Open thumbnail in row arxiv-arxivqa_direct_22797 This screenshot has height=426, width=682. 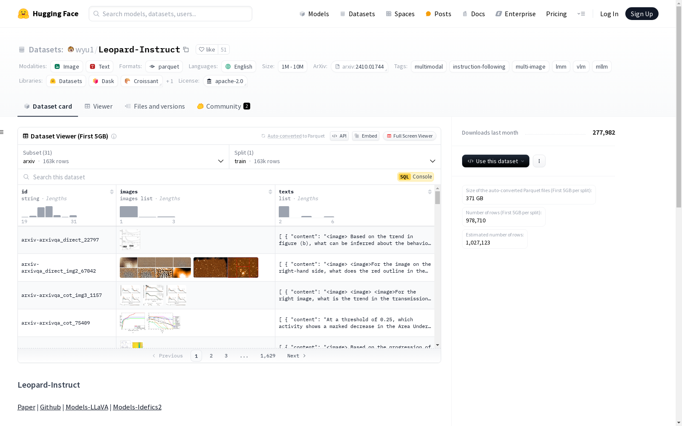click(x=130, y=240)
